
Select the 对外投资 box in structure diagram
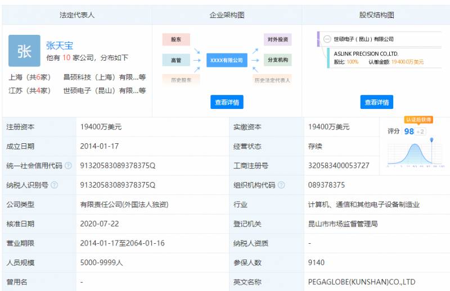point(277,39)
